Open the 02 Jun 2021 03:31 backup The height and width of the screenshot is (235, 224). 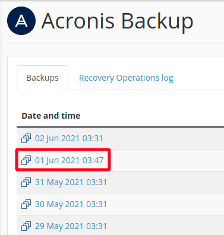coord(69,138)
